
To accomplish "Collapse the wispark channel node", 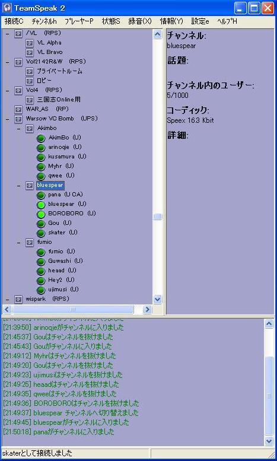I will coord(7,300).
